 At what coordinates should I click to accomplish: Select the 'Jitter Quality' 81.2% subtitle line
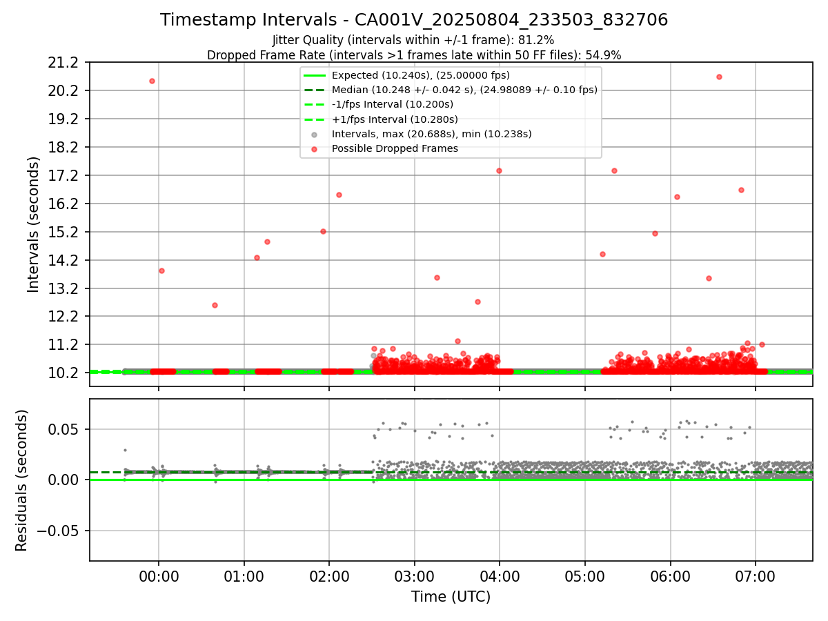(414, 41)
